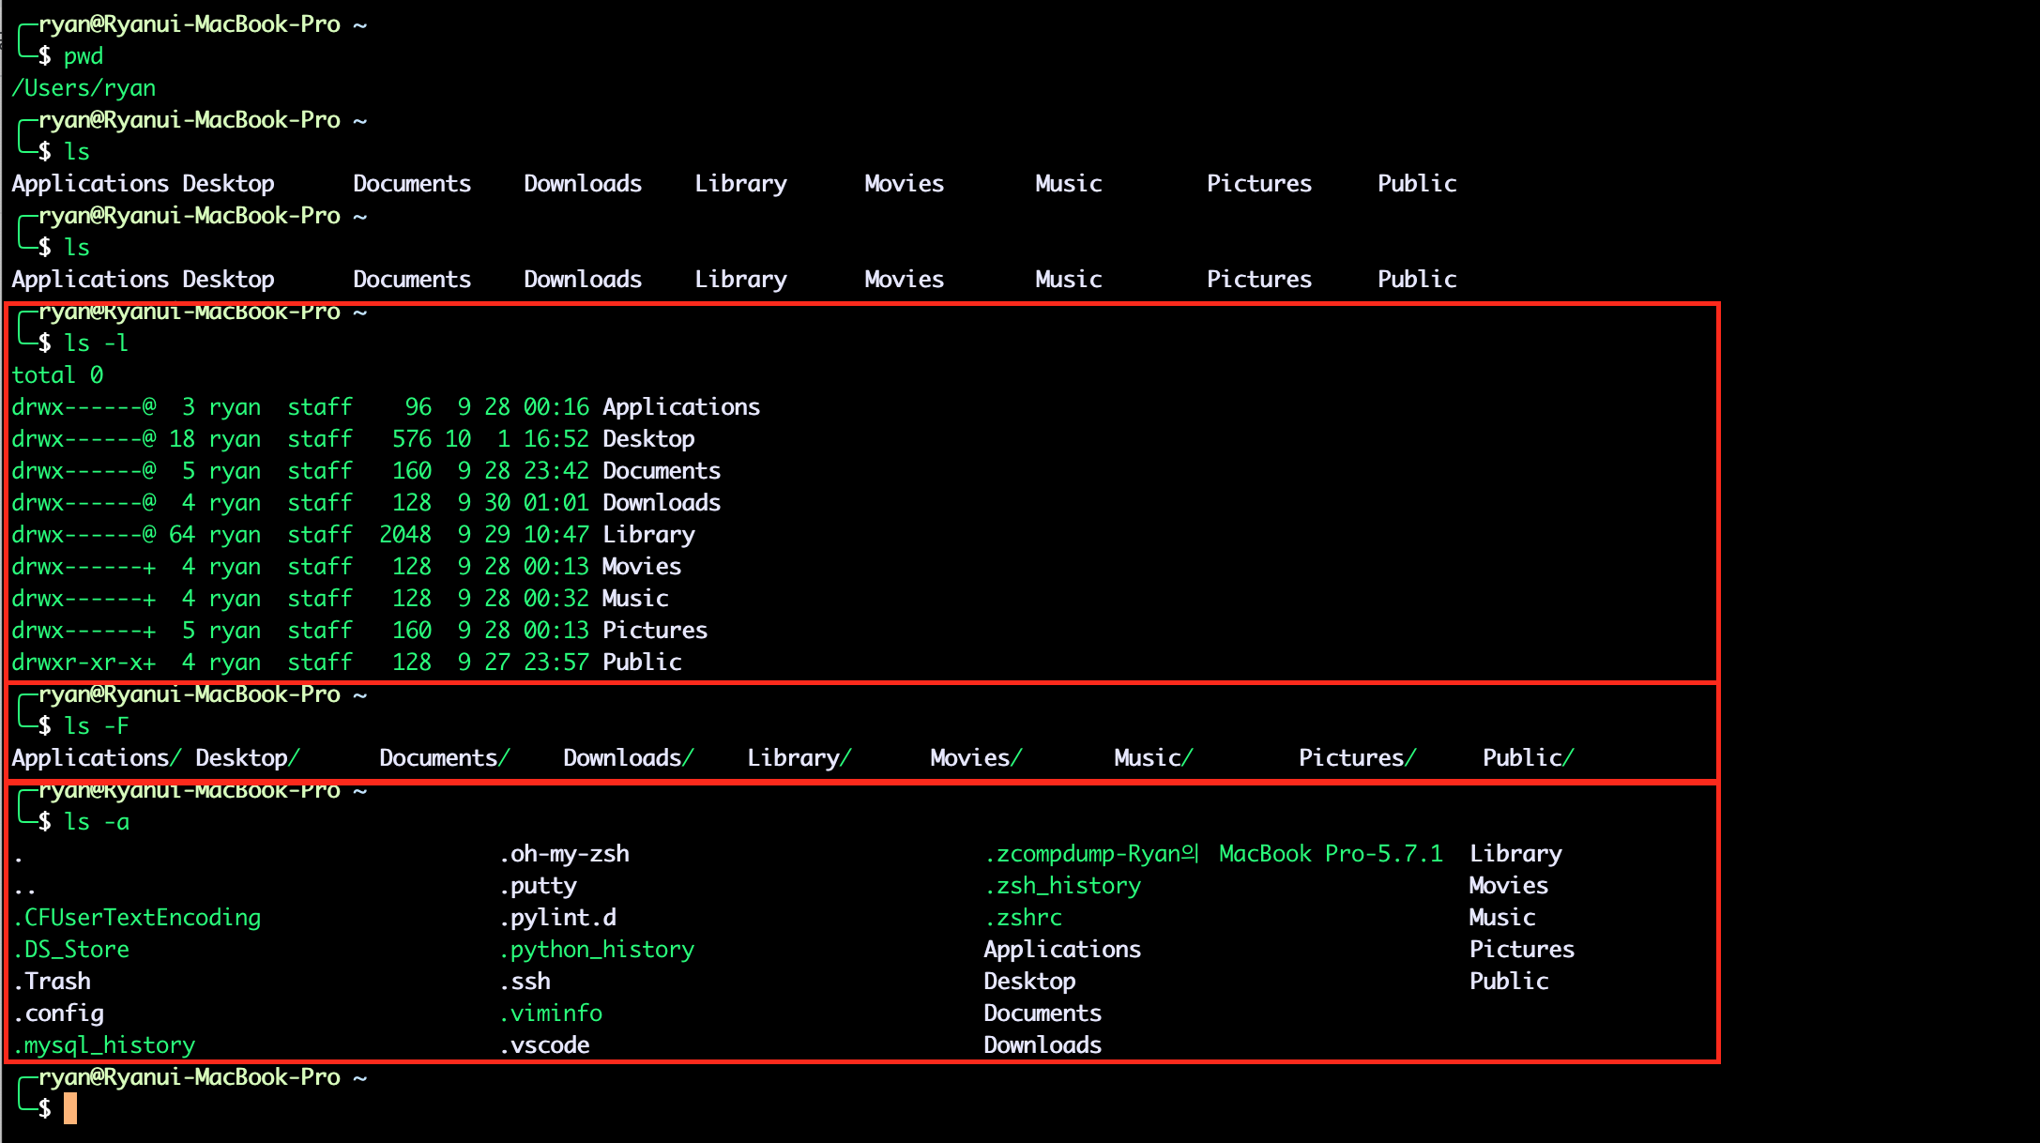Click 'Library' in the ls -l listing

pyautogui.click(x=648, y=535)
